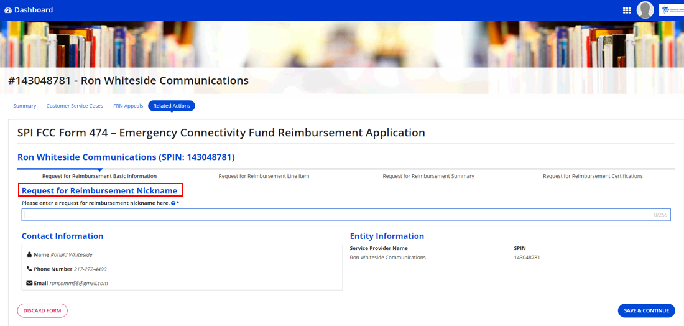Click the Request for Reimbursement Nickname heading

coord(99,191)
